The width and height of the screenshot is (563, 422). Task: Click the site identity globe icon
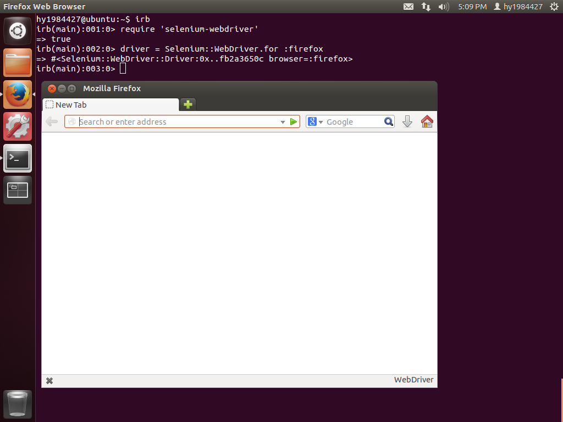pyautogui.click(x=72, y=121)
